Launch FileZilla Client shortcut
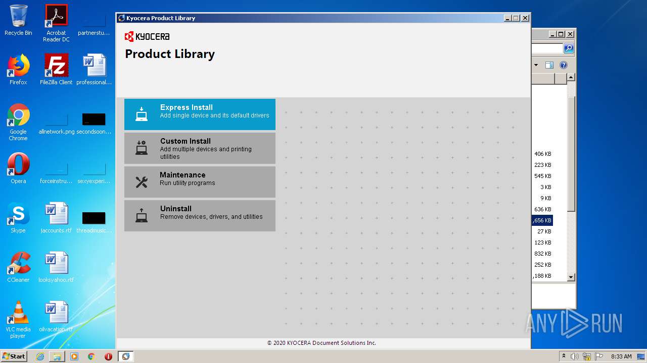The height and width of the screenshot is (363, 647). pyautogui.click(x=56, y=70)
